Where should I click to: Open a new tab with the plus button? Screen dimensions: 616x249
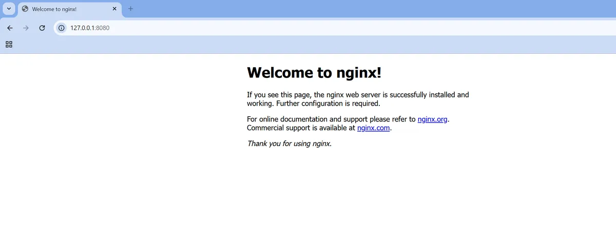click(130, 9)
